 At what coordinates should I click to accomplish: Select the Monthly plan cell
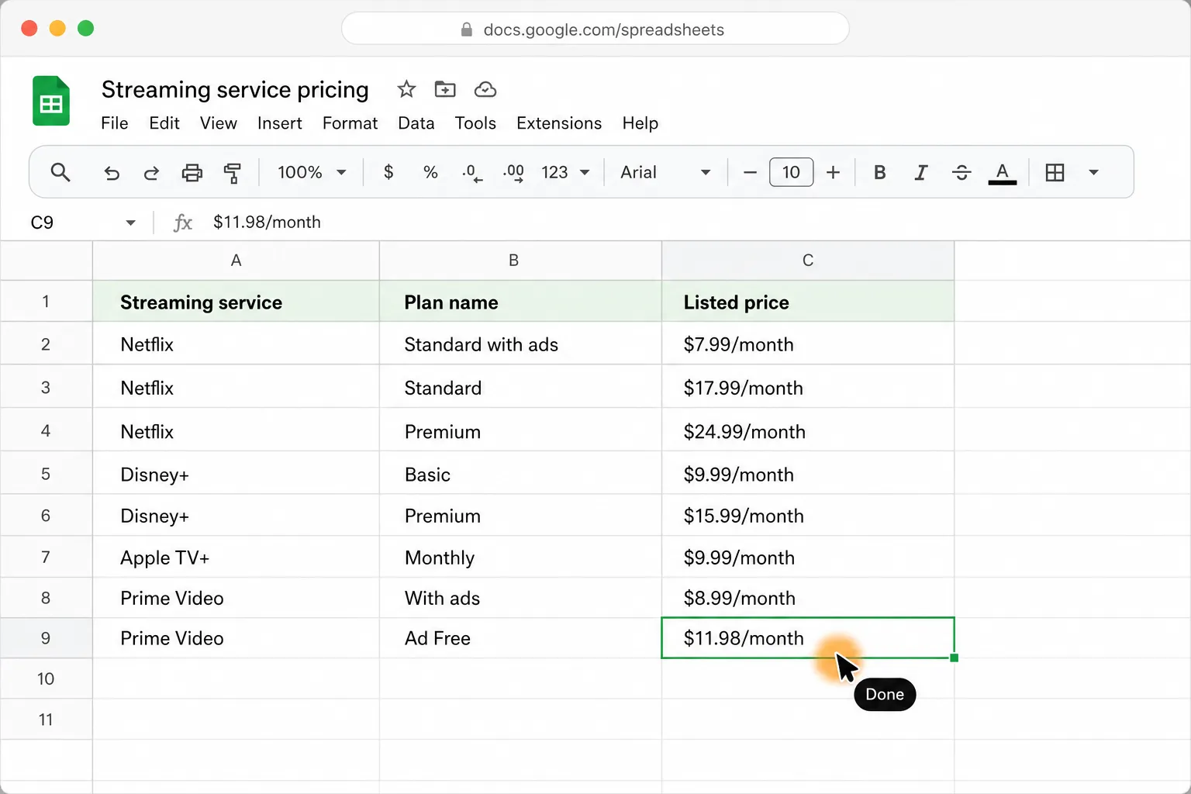coord(520,558)
